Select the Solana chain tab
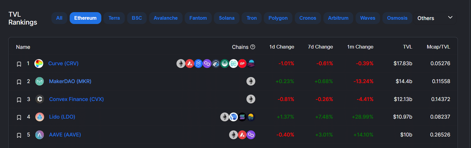This screenshot has height=148, width=471. [227, 18]
